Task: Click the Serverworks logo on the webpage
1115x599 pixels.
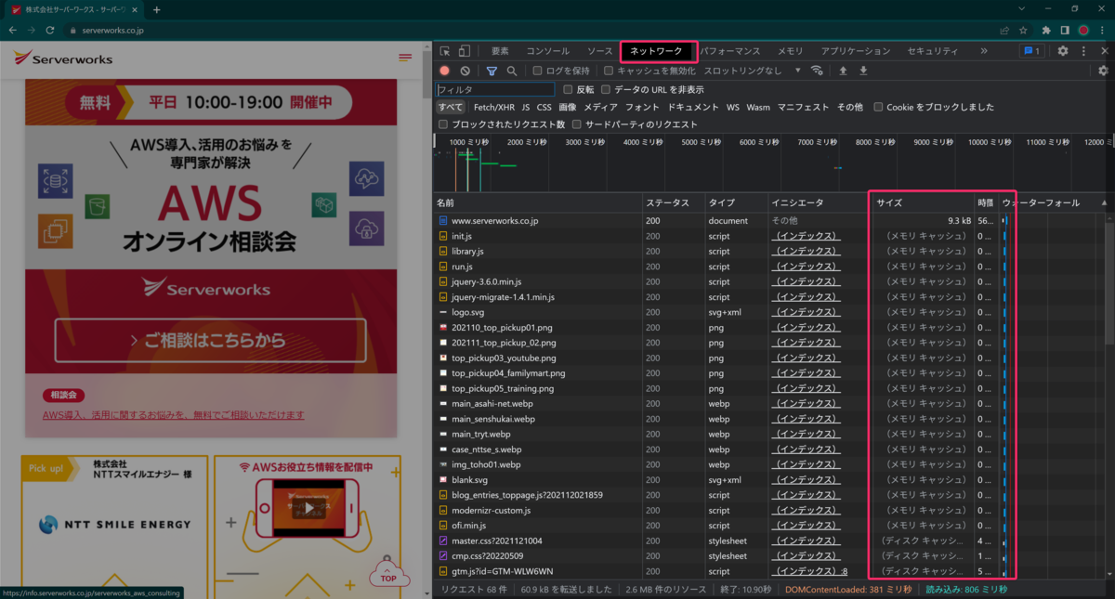Action: coord(63,59)
